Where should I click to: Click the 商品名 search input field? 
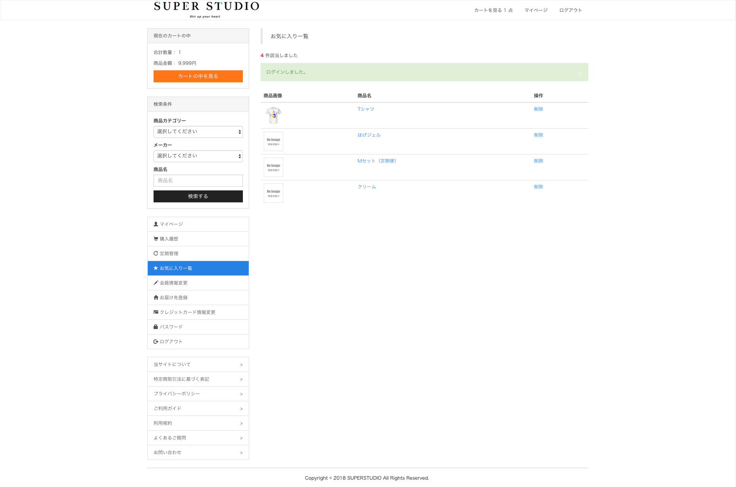198,180
